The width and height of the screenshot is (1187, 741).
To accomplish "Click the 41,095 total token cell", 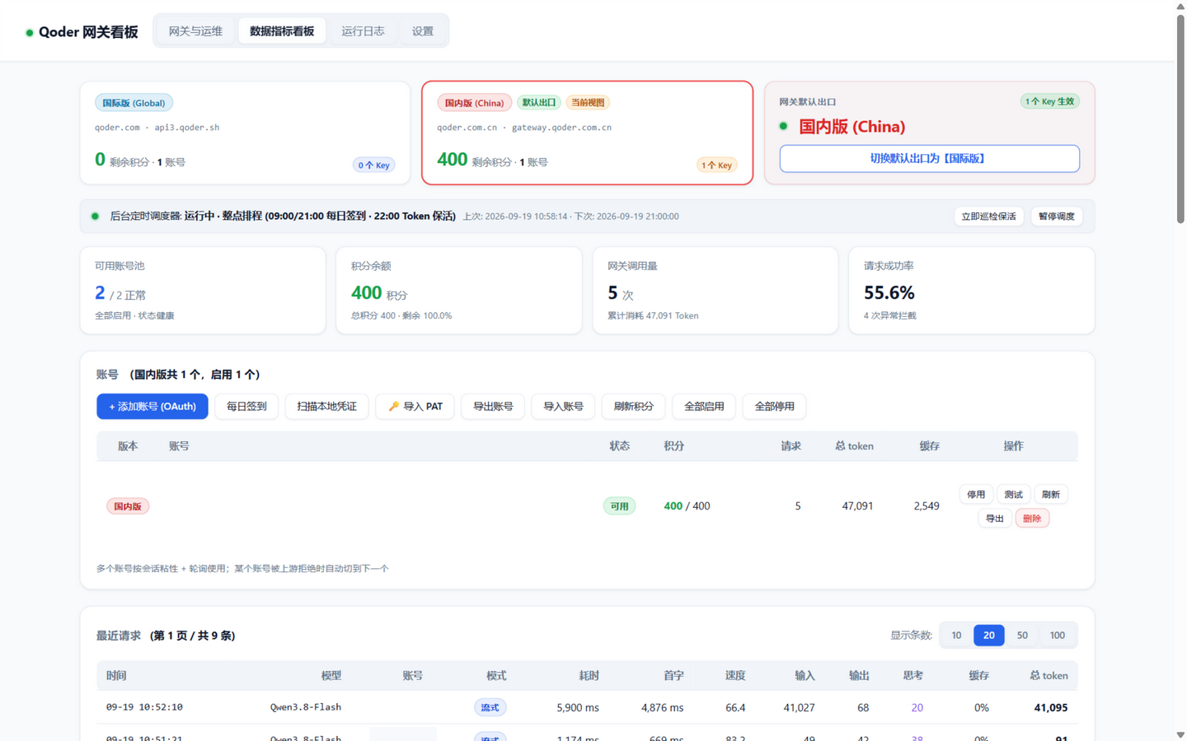I will [1051, 708].
